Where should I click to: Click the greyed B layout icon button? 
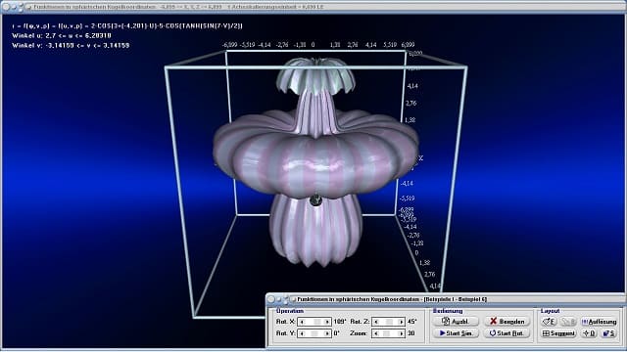(x=568, y=322)
